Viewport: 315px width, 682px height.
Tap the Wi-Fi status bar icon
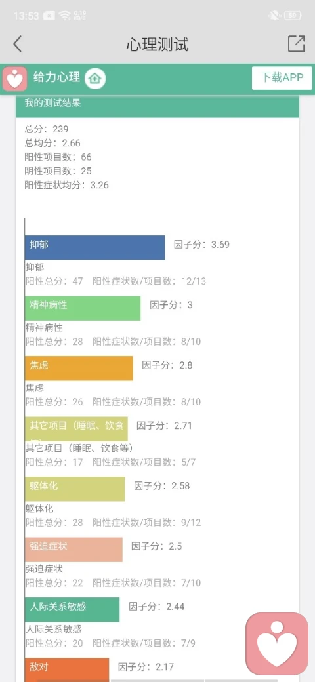64,16
